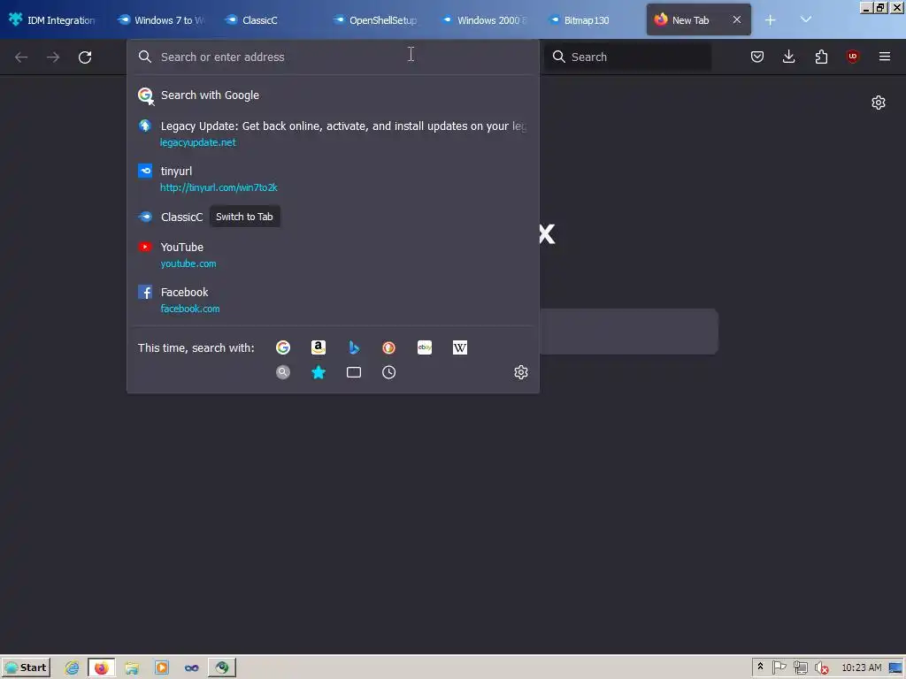Image resolution: width=906 pixels, height=679 pixels.
Task: Open the Windows Start menu
Action: tap(26, 668)
